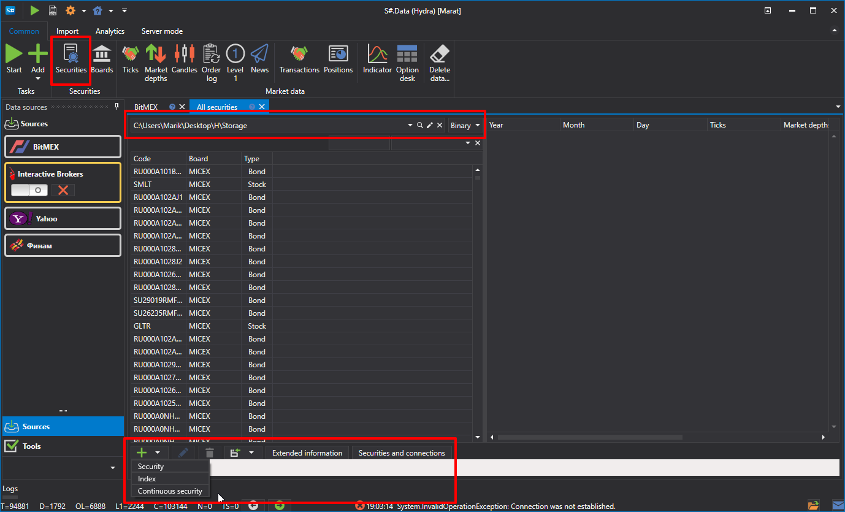The width and height of the screenshot is (845, 512).
Task: Switch to the Import ribbon tab
Action: (67, 31)
